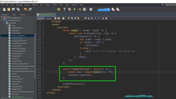Open dropdown arrow beside Chrome browser icon

[61, 9]
